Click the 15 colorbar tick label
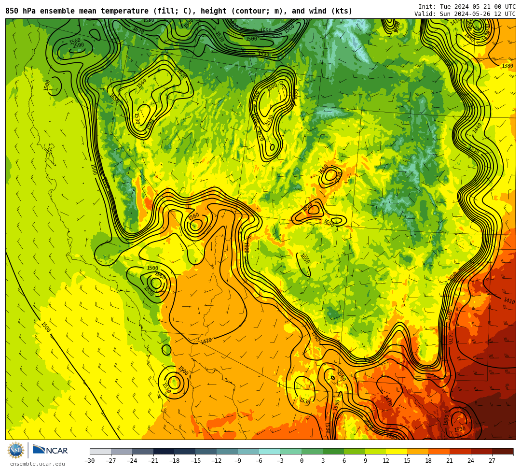 point(407,461)
